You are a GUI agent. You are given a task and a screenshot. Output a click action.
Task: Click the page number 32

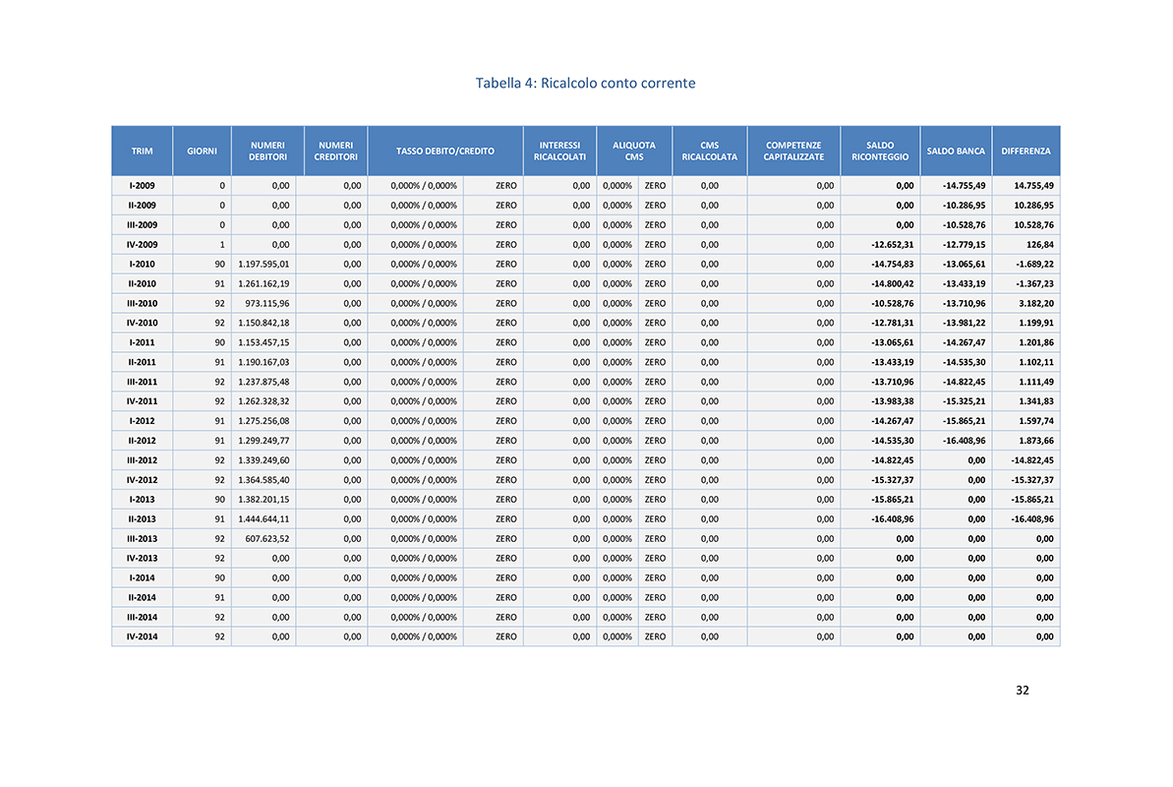coord(1023,691)
